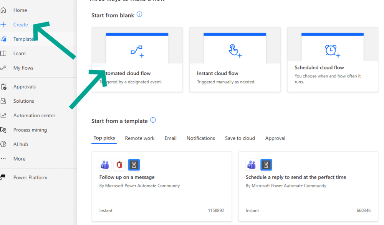Screen dimensions: 384x225
Task: Open Home in the navigation
Action: [x=20, y=10]
